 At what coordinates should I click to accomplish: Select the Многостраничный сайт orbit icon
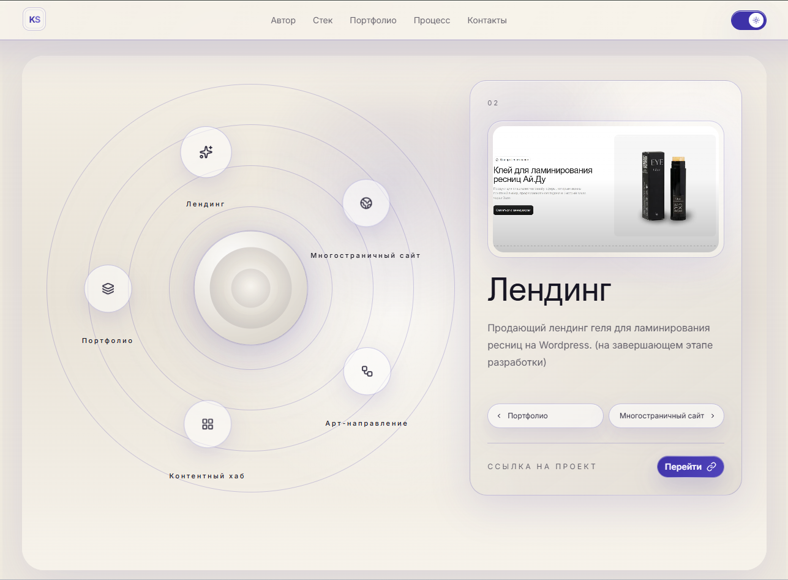point(366,203)
